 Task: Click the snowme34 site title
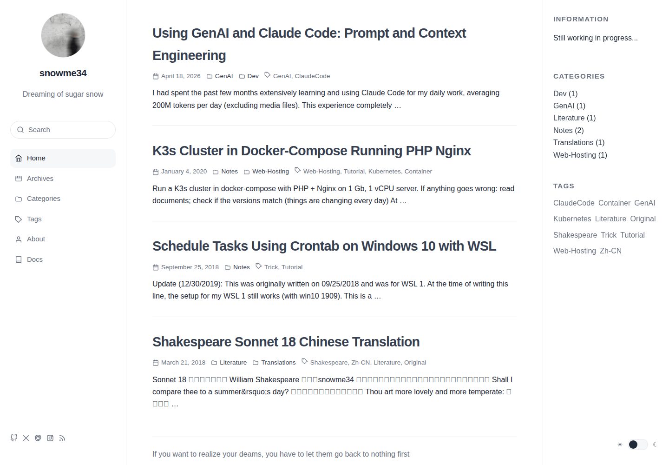(x=63, y=73)
